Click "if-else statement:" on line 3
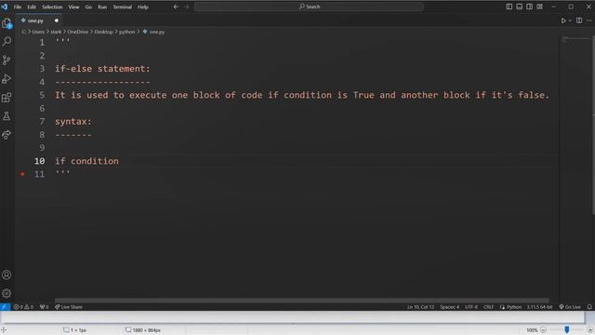The width and height of the screenshot is (595, 335). pyautogui.click(x=102, y=69)
